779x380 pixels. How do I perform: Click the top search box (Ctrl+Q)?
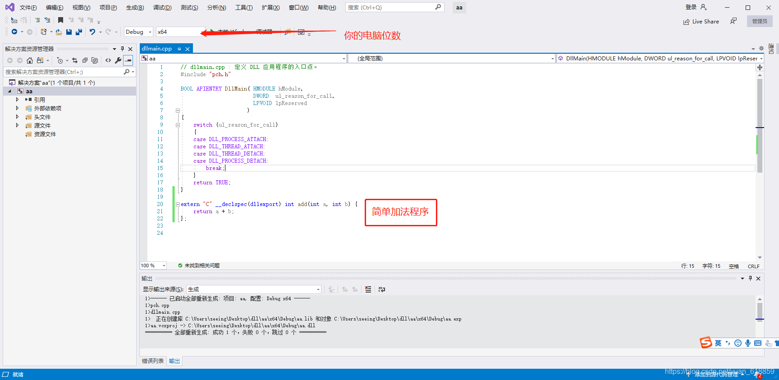pyautogui.click(x=395, y=8)
